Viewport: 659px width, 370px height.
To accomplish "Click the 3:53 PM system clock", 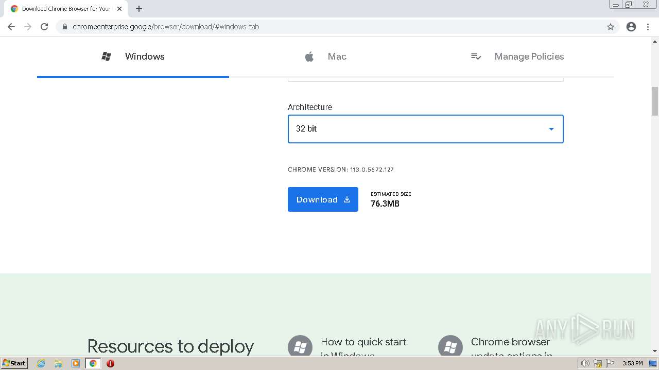I will [632, 363].
